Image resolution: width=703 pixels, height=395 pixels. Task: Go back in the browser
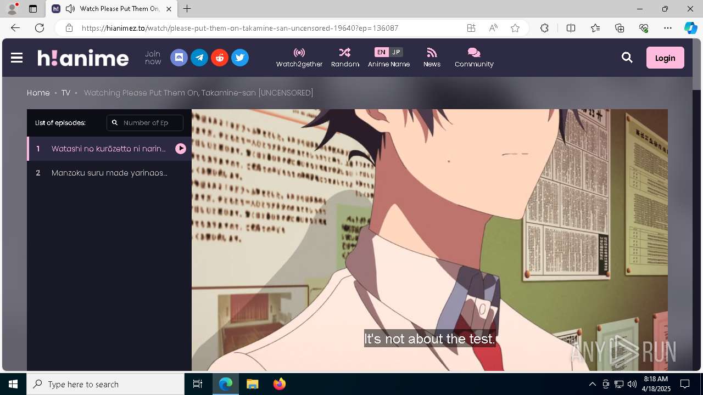(x=15, y=28)
